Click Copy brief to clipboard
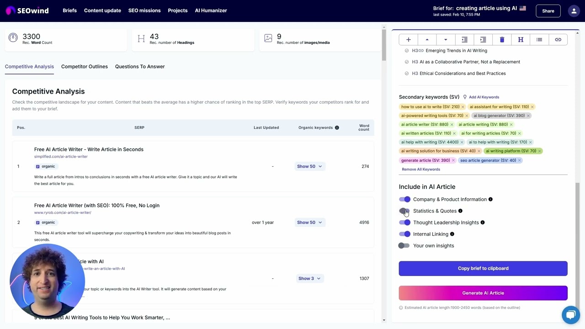Image resolution: width=585 pixels, height=329 pixels. [483, 268]
